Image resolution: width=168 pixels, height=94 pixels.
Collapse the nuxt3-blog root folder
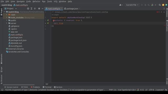pos(4,12)
